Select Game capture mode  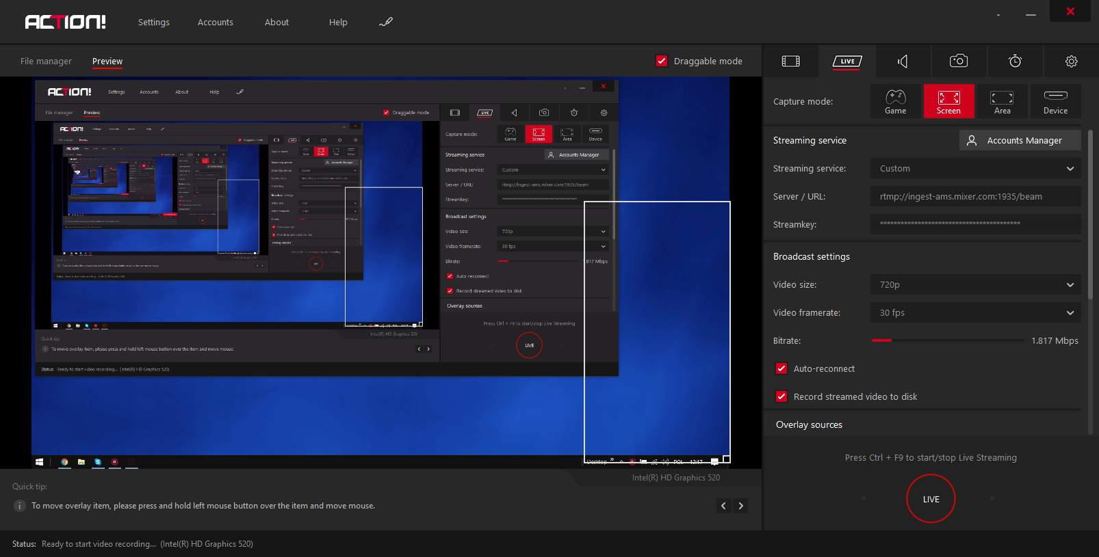[x=895, y=101]
